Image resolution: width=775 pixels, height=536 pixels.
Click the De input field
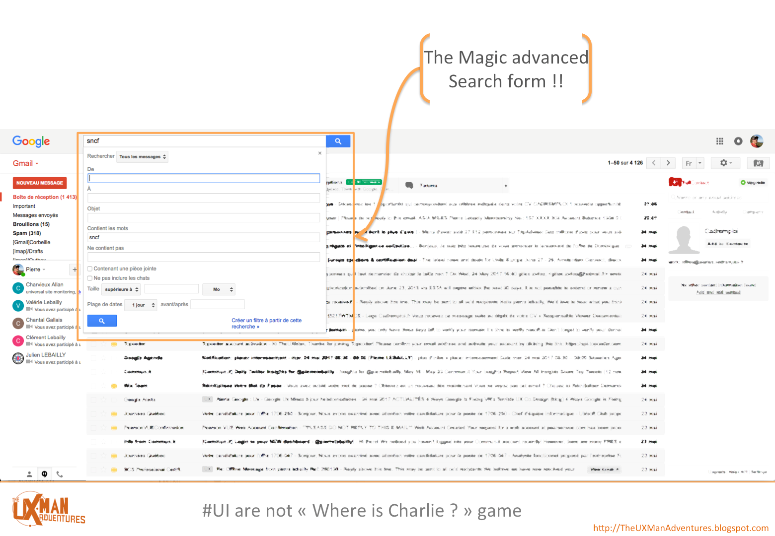pyautogui.click(x=204, y=178)
